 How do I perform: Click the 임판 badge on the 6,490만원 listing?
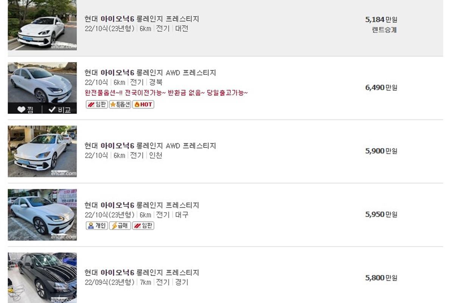(96, 105)
